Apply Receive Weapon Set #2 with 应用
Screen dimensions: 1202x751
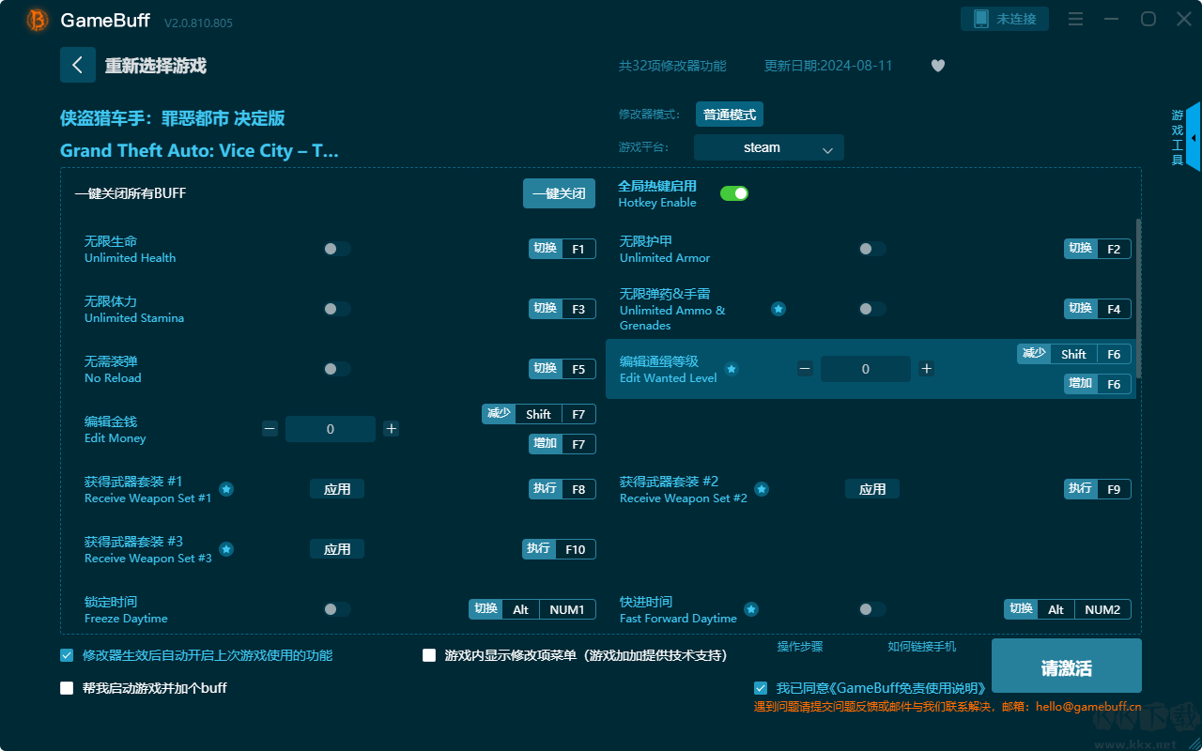pyautogui.click(x=872, y=489)
